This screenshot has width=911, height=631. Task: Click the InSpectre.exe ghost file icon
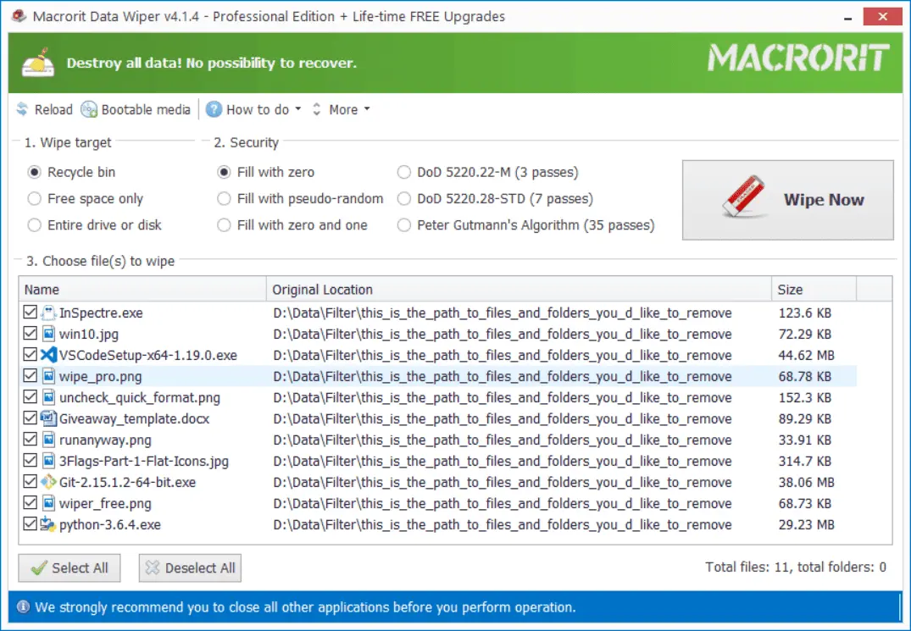coord(49,313)
